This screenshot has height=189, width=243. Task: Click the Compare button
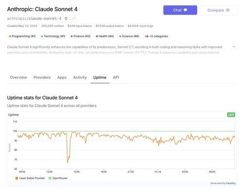click(219, 10)
